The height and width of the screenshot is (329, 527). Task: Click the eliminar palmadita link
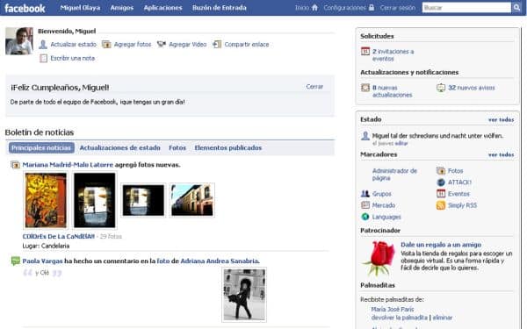pos(443,318)
